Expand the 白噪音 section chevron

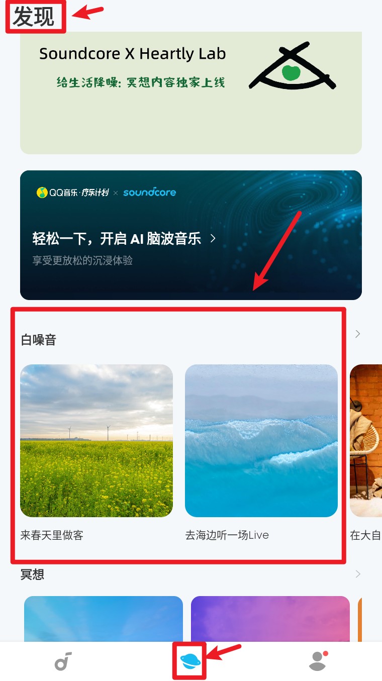357,334
